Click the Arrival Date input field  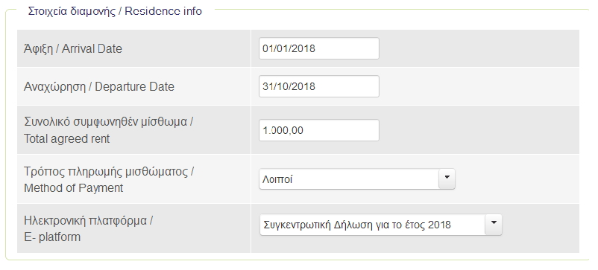(319, 48)
